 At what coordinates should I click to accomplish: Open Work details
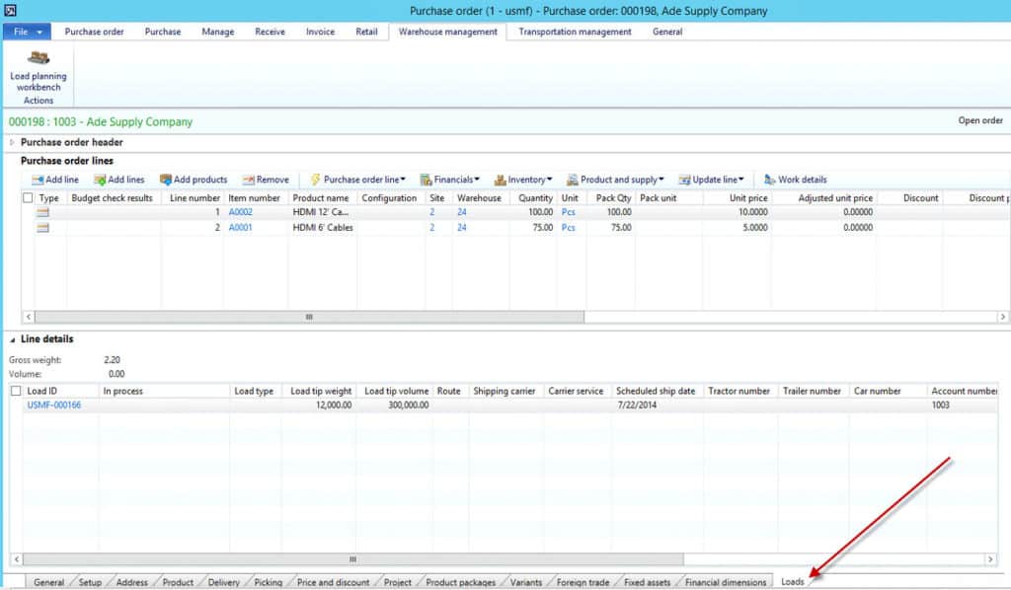(795, 180)
